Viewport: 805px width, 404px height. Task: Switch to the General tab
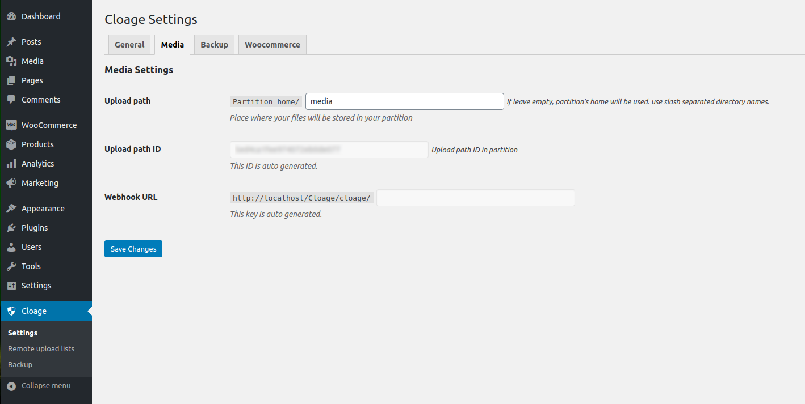[129, 45]
